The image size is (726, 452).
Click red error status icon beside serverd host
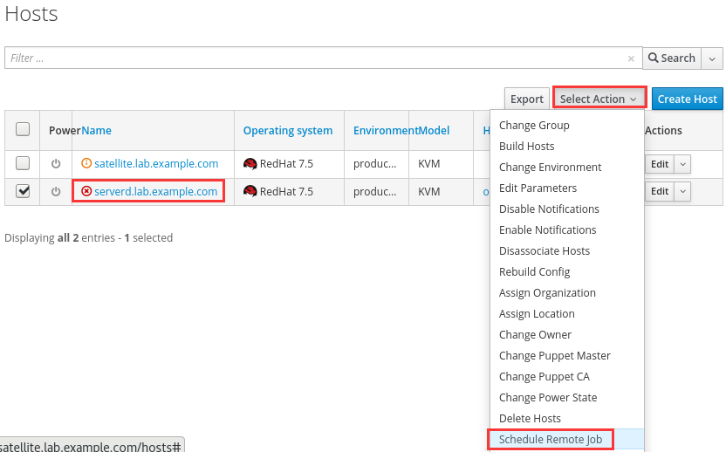click(x=86, y=191)
